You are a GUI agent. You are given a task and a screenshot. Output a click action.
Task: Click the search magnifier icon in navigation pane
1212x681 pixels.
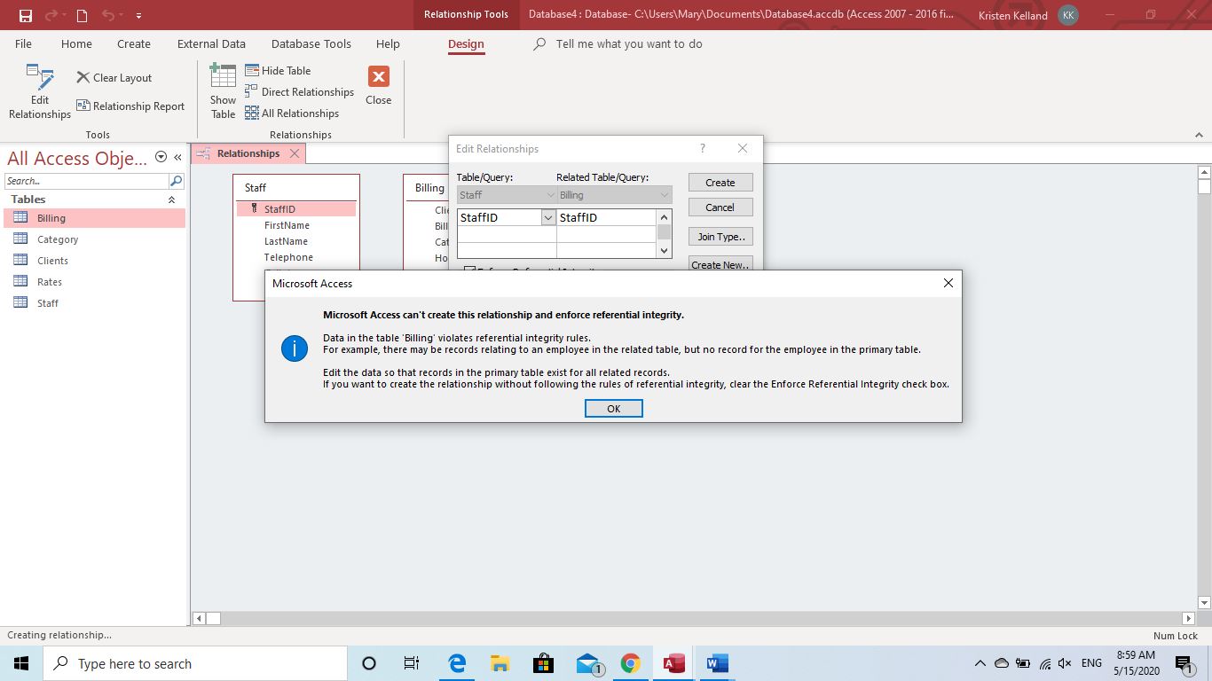[176, 181]
